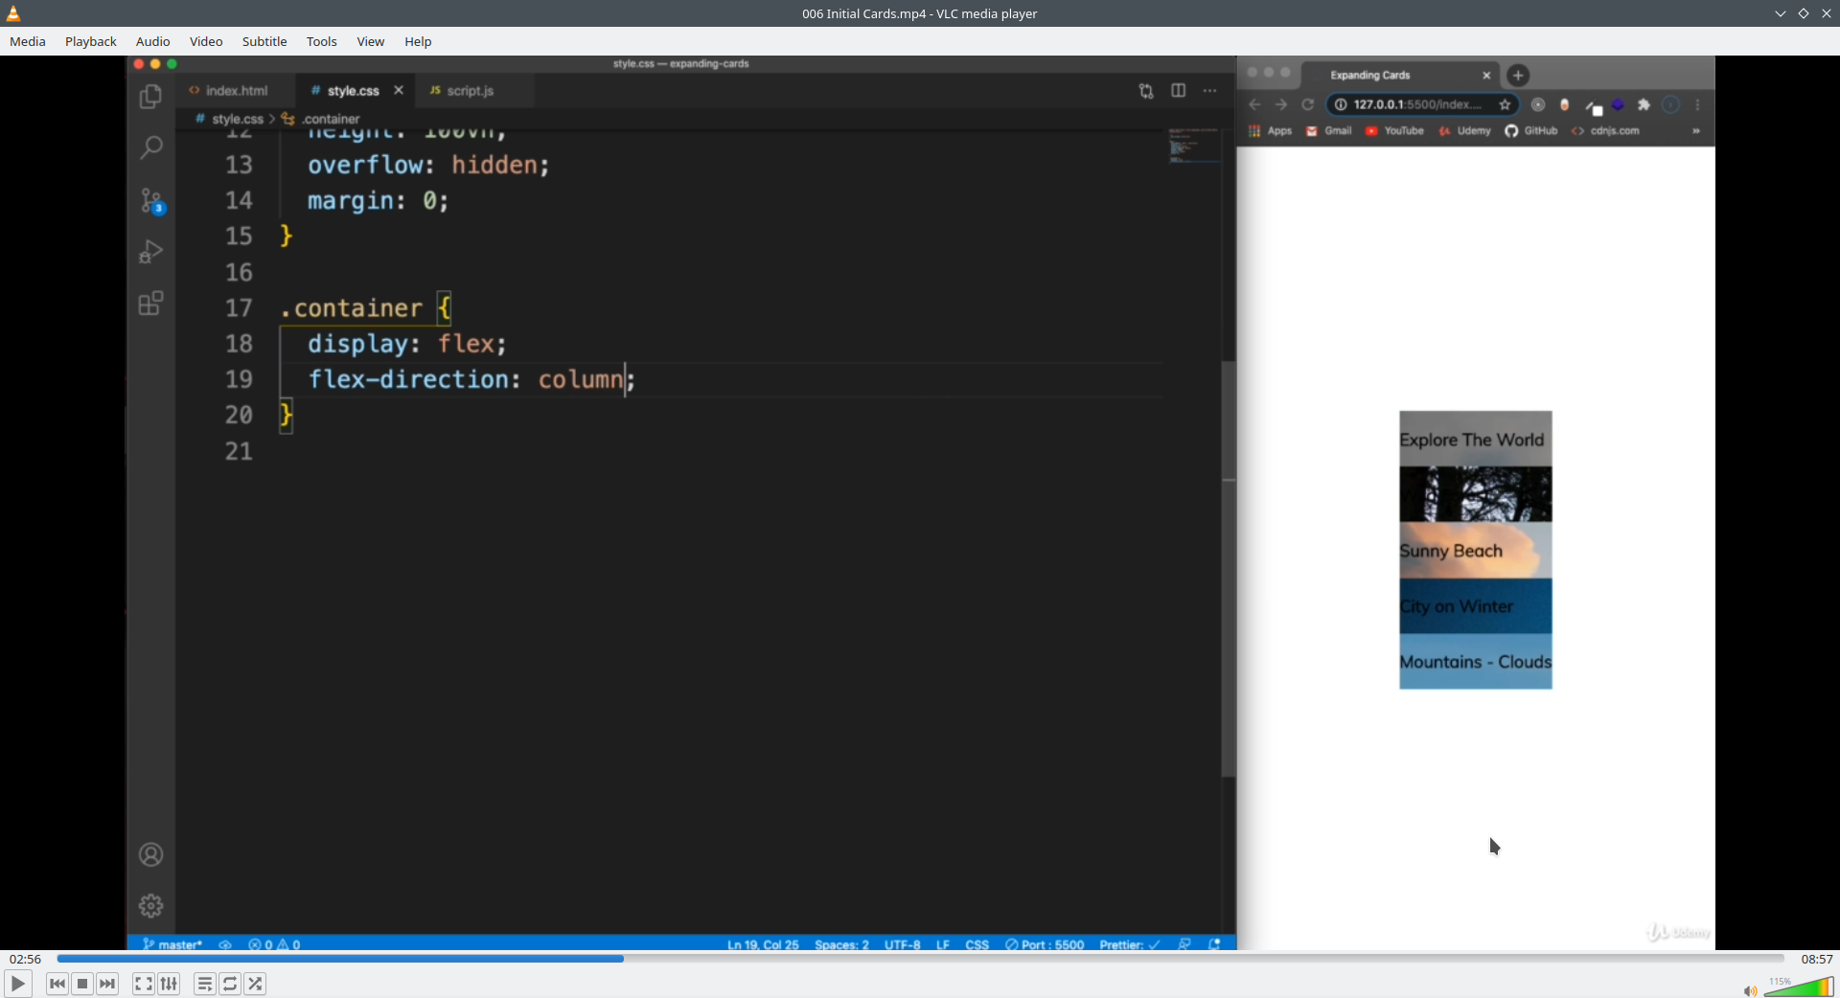Open the Audio menu

click(153, 41)
